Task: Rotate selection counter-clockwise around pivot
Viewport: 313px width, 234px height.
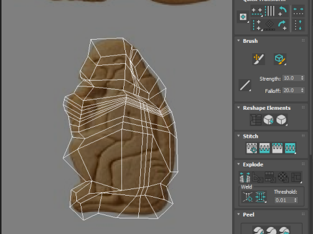Action: point(282,11)
